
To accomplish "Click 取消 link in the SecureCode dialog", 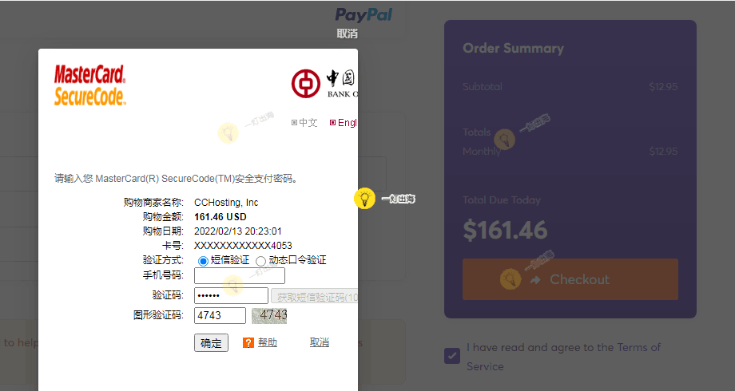I will click(320, 342).
